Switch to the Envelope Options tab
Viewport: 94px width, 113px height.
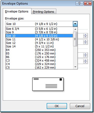tap(17, 11)
